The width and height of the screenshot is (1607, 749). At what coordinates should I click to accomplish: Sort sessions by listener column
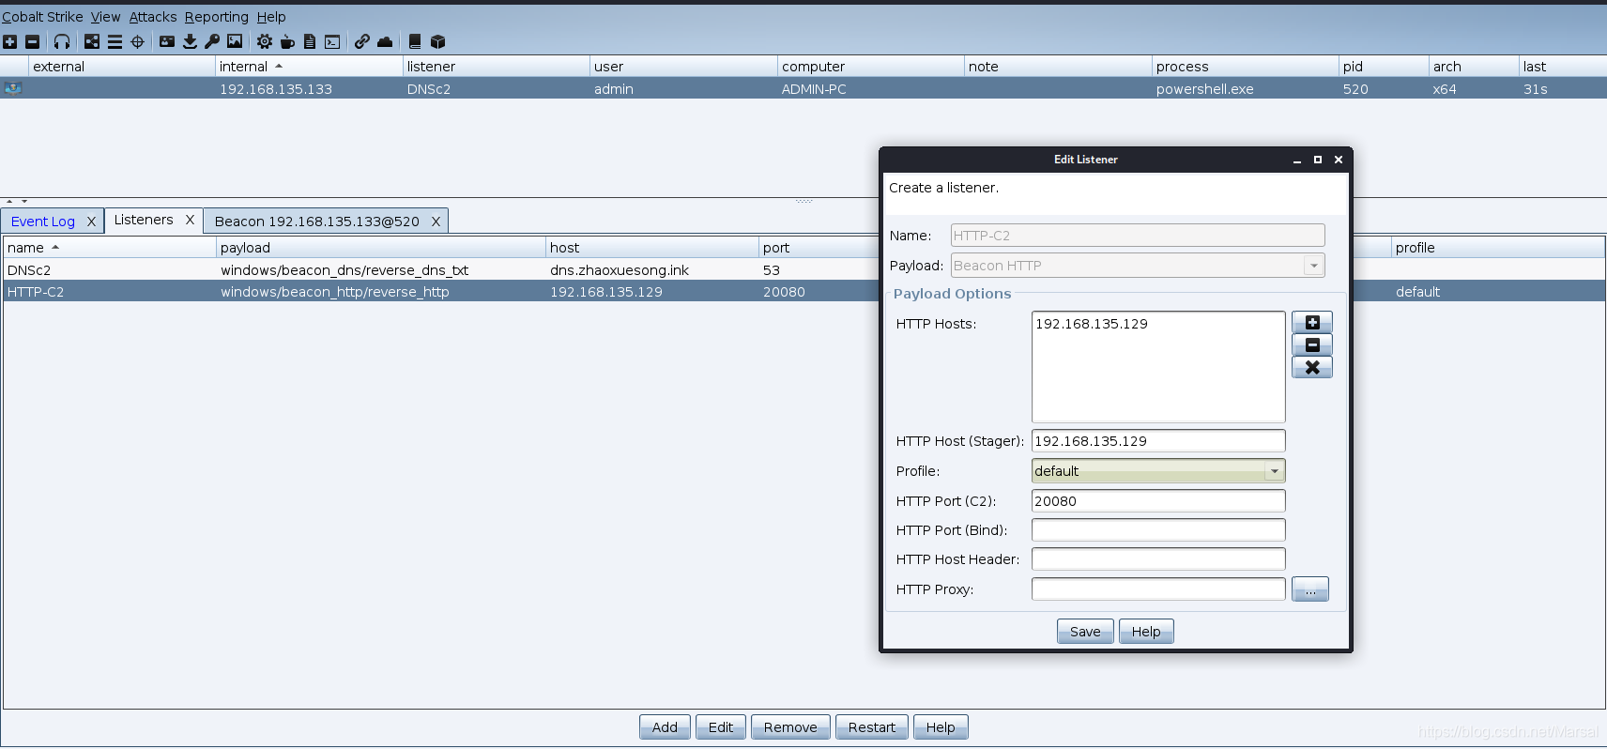click(496, 67)
